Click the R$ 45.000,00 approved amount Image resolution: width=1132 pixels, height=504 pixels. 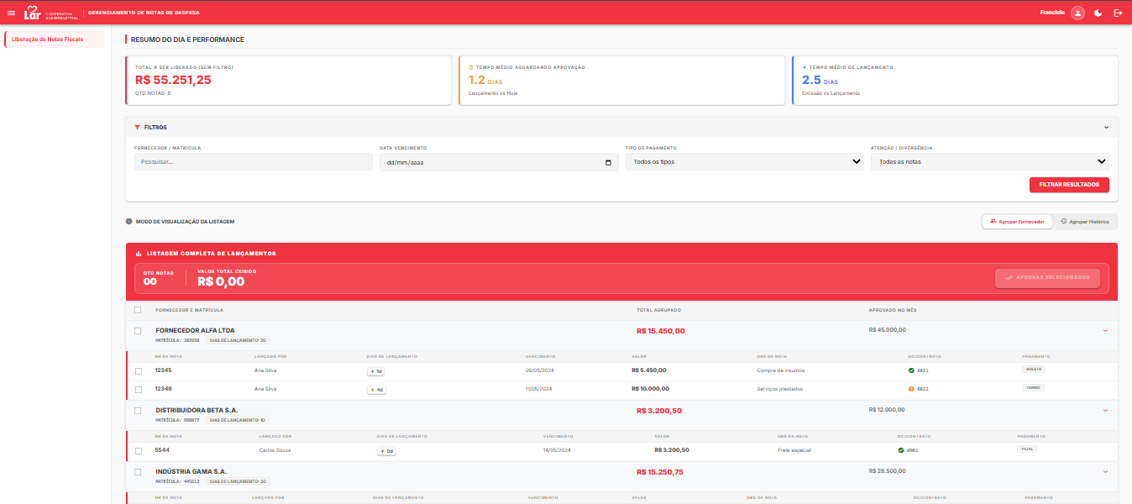tap(887, 329)
